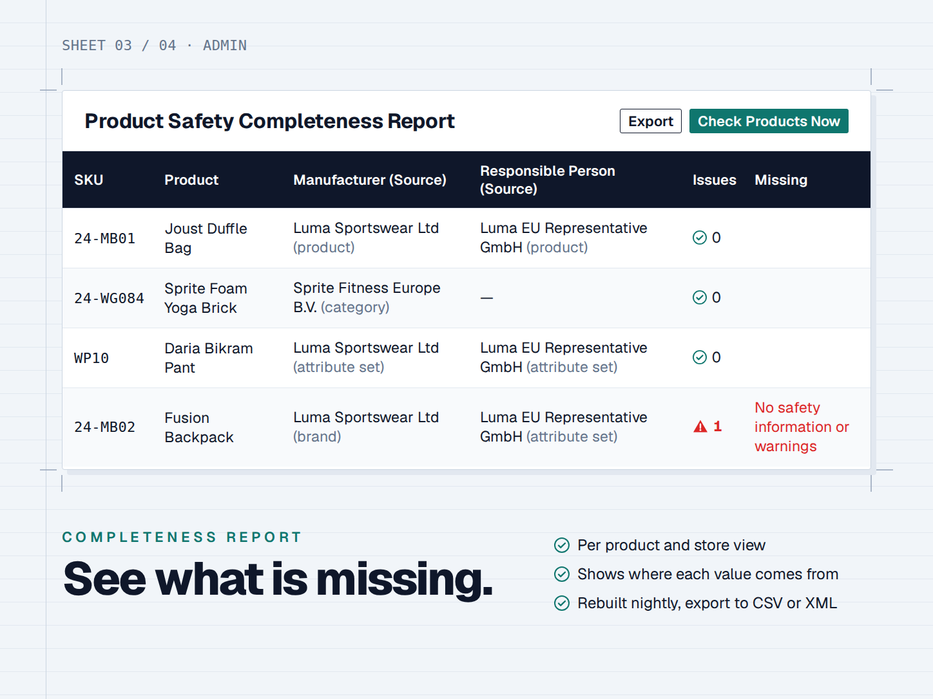Click the See what is missing headline

coord(278,579)
